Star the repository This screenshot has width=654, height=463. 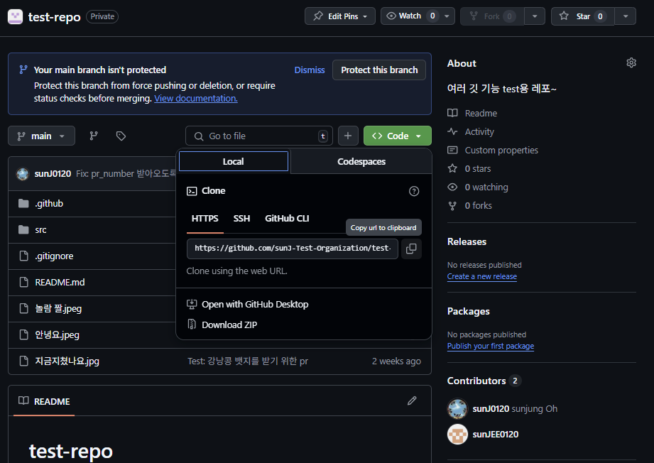click(583, 16)
